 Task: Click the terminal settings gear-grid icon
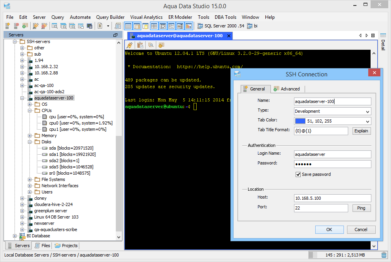coord(161,45)
